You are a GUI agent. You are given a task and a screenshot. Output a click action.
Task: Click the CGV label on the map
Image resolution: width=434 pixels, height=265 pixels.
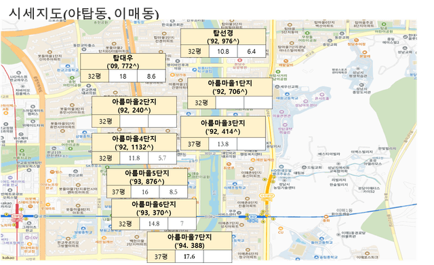[34, 238]
